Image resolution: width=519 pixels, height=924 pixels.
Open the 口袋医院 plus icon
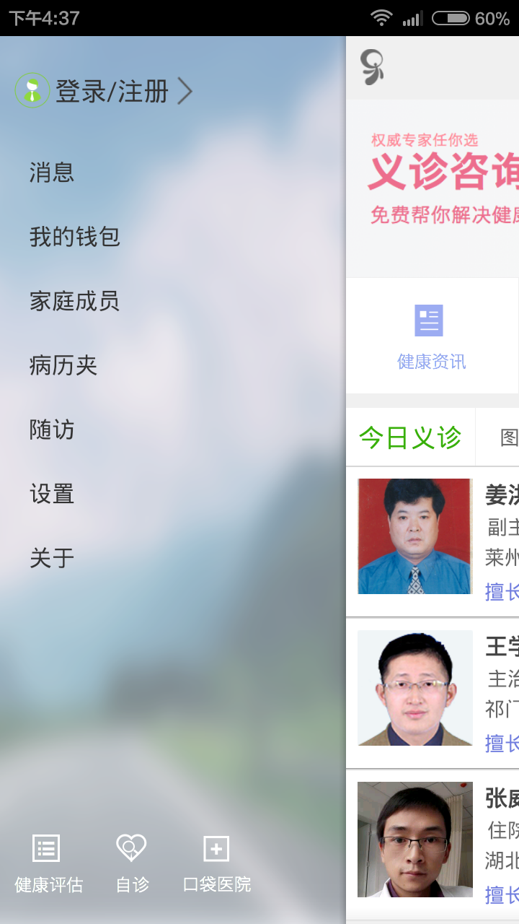pyautogui.click(x=216, y=848)
